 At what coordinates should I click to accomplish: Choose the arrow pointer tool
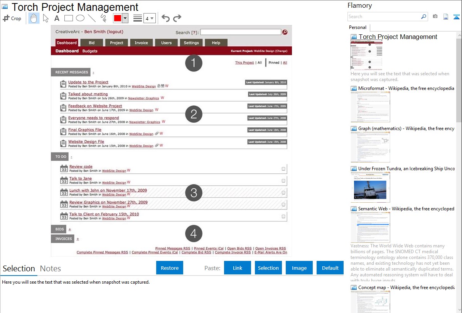click(x=46, y=18)
